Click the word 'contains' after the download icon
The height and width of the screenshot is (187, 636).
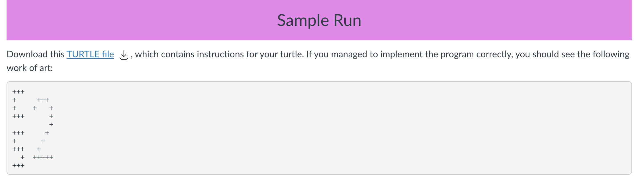pyautogui.click(x=177, y=54)
